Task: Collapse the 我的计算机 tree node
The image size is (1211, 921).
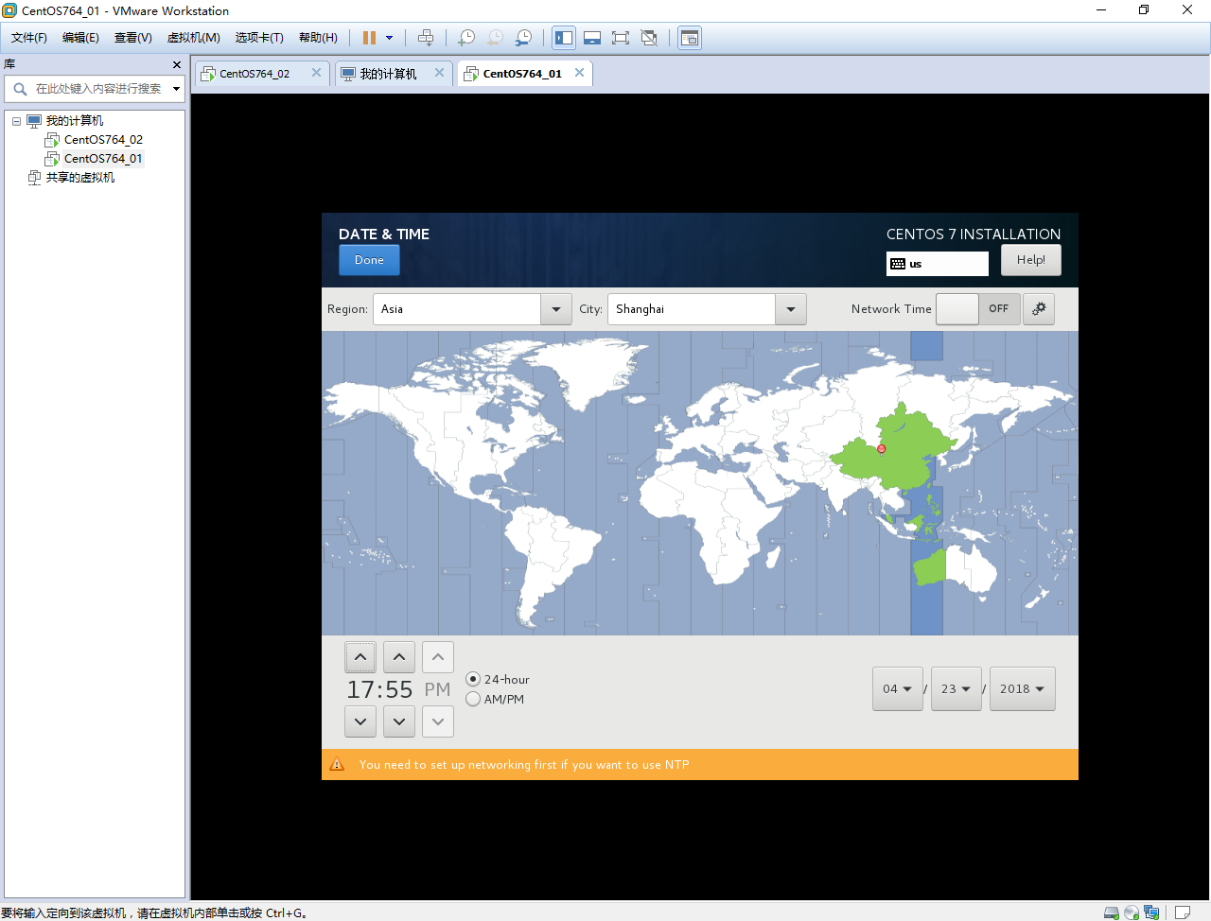Action: coord(16,121)
